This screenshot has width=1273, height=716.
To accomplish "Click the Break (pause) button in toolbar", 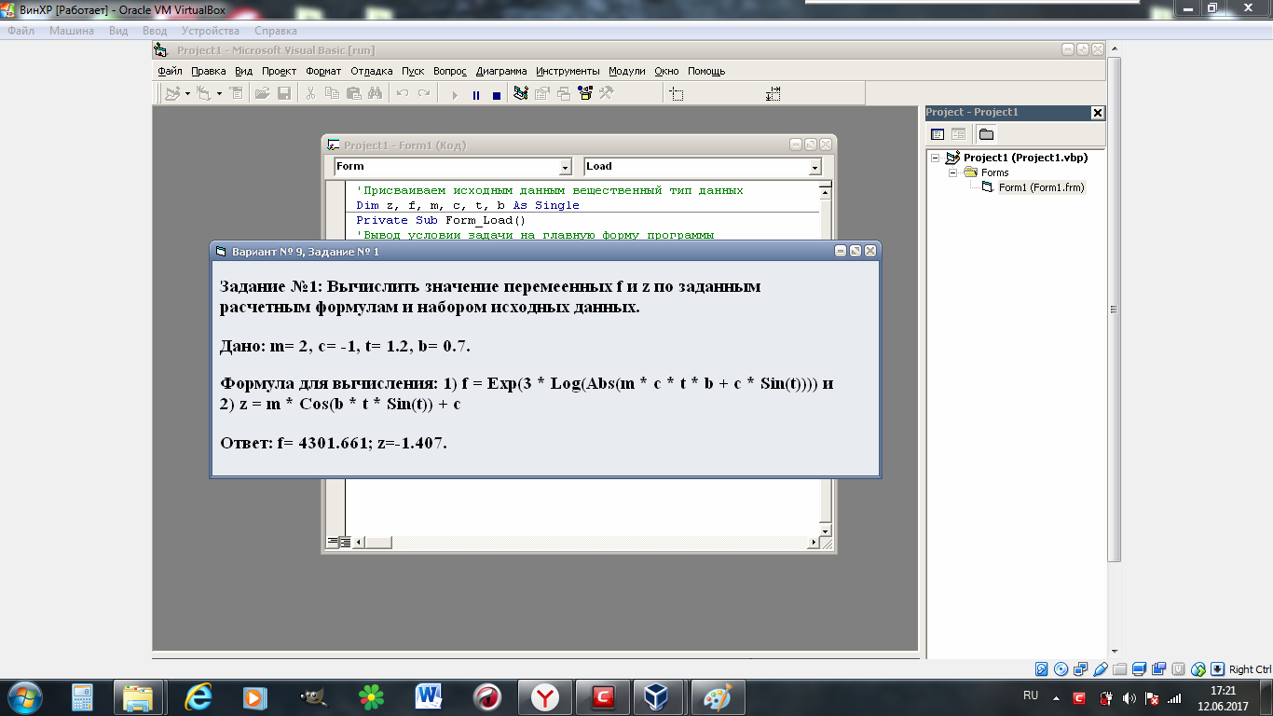I will pyautogui.click(x=476, y=94).
